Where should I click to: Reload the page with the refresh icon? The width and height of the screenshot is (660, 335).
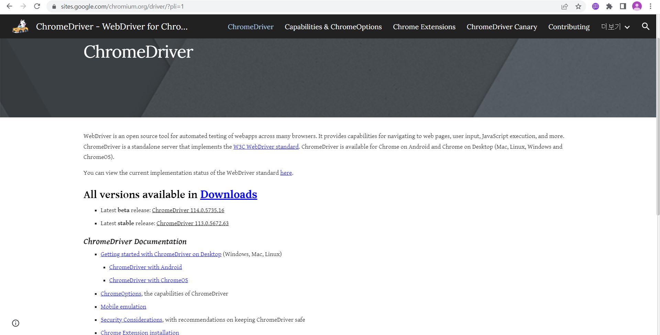tap(37, 6)
